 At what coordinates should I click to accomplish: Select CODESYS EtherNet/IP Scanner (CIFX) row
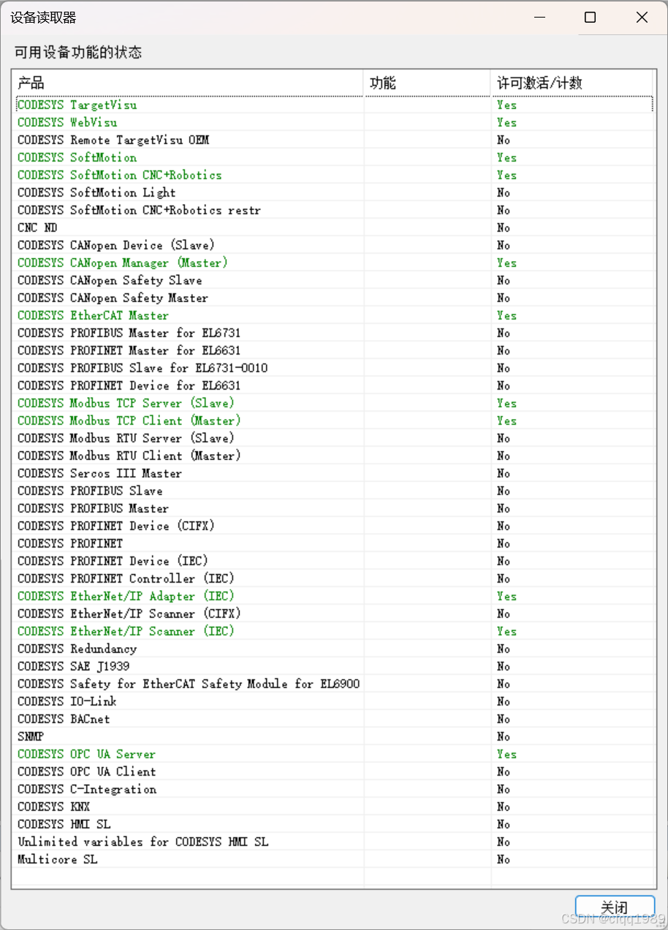click(334, 613)
